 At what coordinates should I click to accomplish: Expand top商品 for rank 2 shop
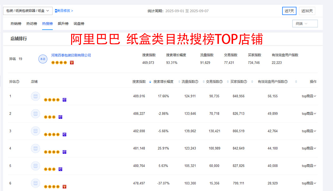tap(309, 114)
